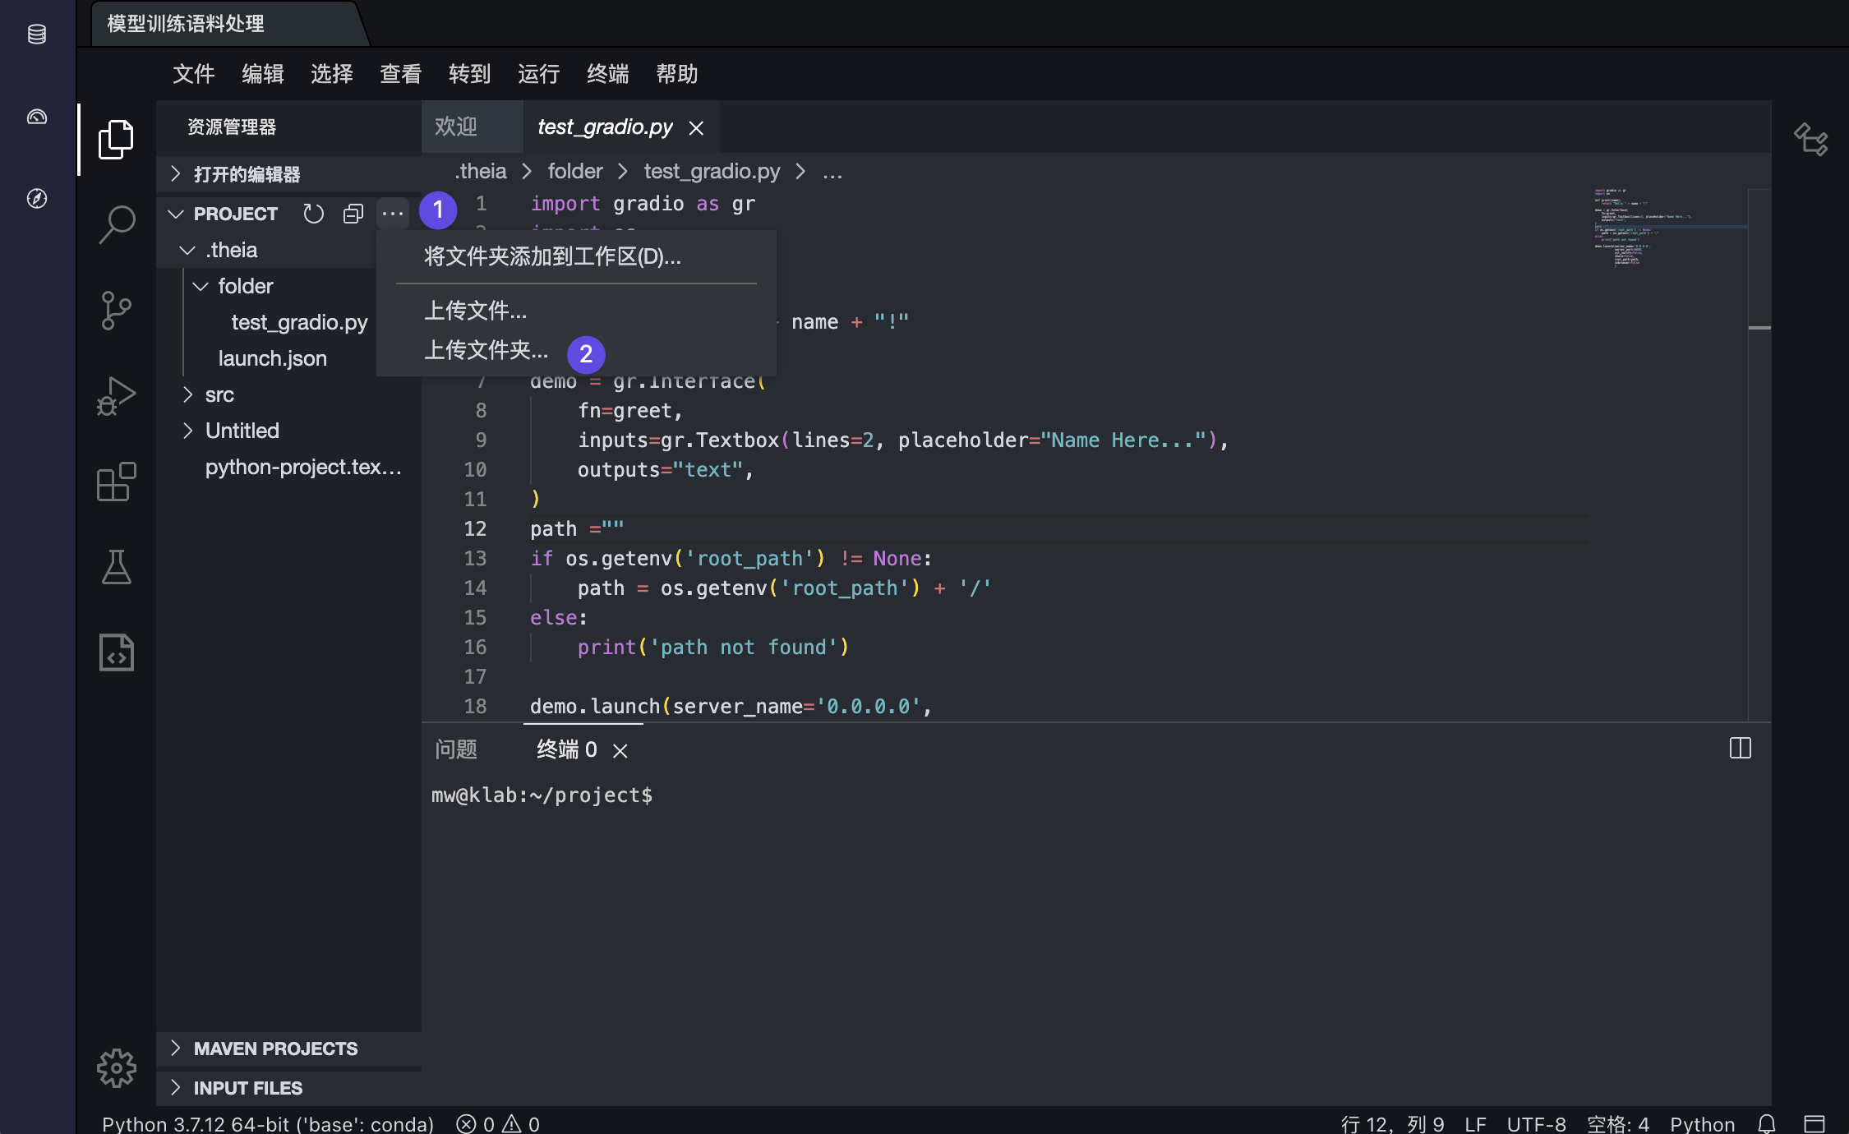Switch to the 欢迎 tab
1849x1134 pixels.
[x=456, y=127]
